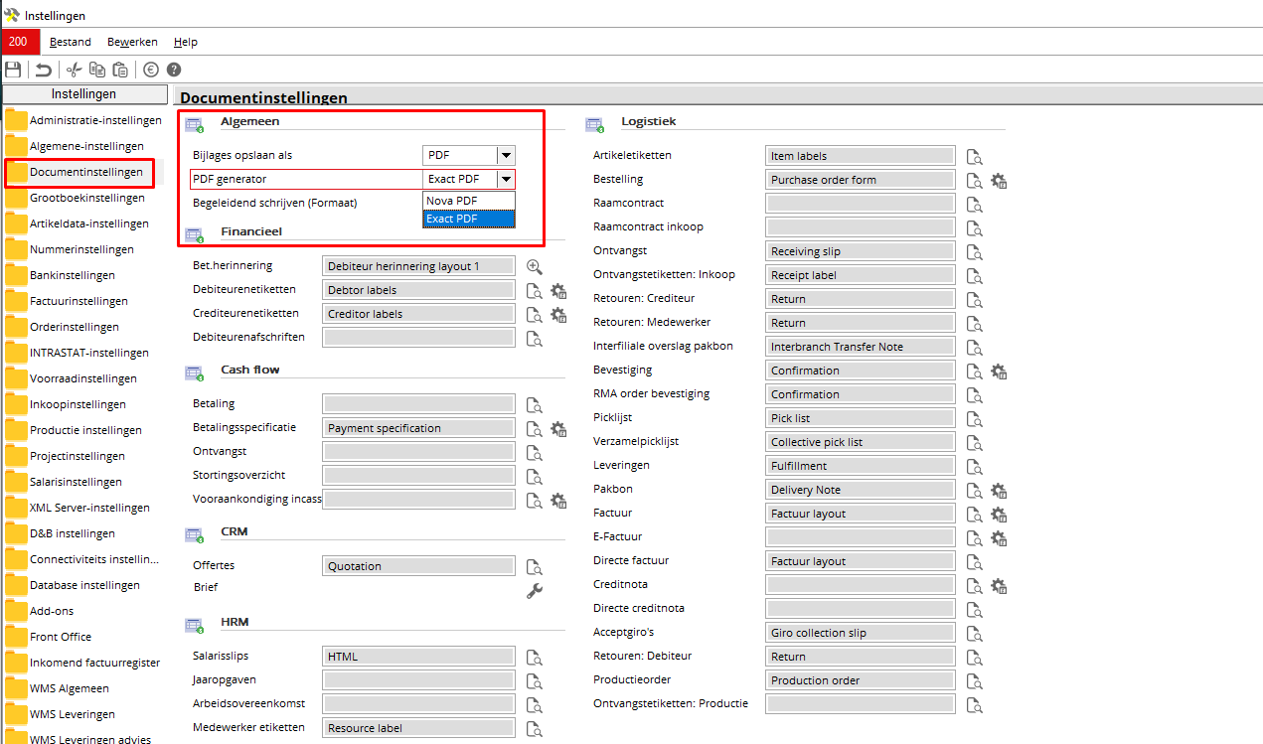The image size is (1263, 744).
Task: Open gear settings for Bestelling
Action: click(1000, 180)
